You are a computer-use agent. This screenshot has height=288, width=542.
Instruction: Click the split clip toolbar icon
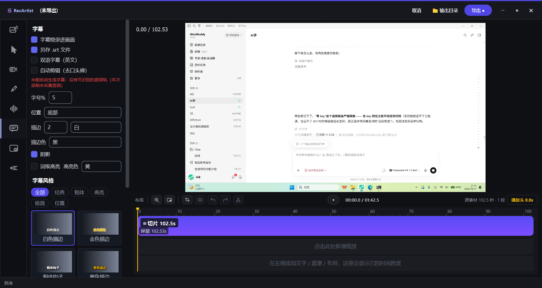coord(200,200)
